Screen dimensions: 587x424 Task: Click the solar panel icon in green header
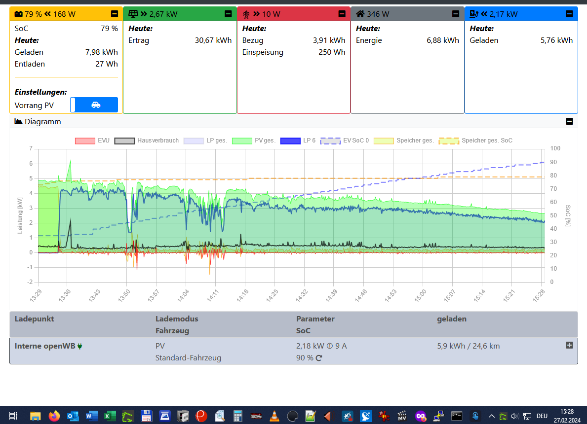(x=133, y=14)
